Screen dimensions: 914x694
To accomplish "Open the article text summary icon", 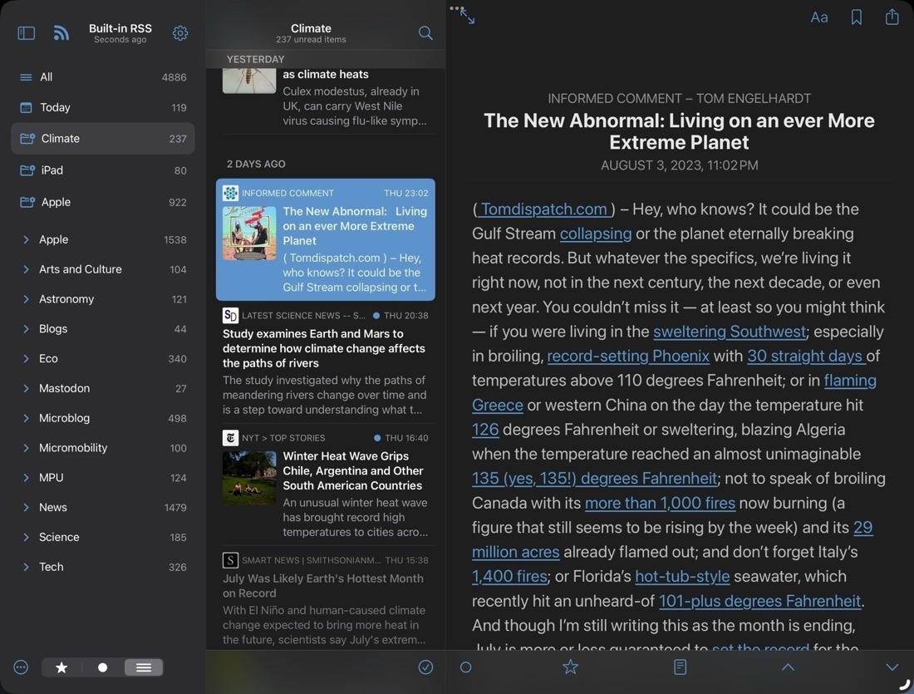I will (x=680, y=667).
